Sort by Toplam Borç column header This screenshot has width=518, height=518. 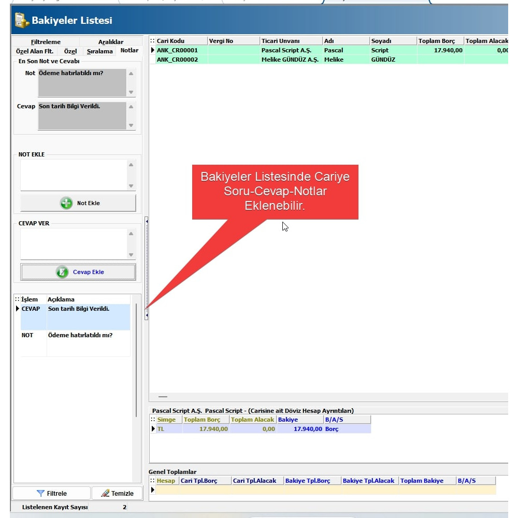click(439, 41)
